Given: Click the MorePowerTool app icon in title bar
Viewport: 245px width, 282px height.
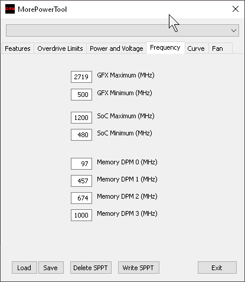Looking at the screenshot, I should (x=10, y=9).
